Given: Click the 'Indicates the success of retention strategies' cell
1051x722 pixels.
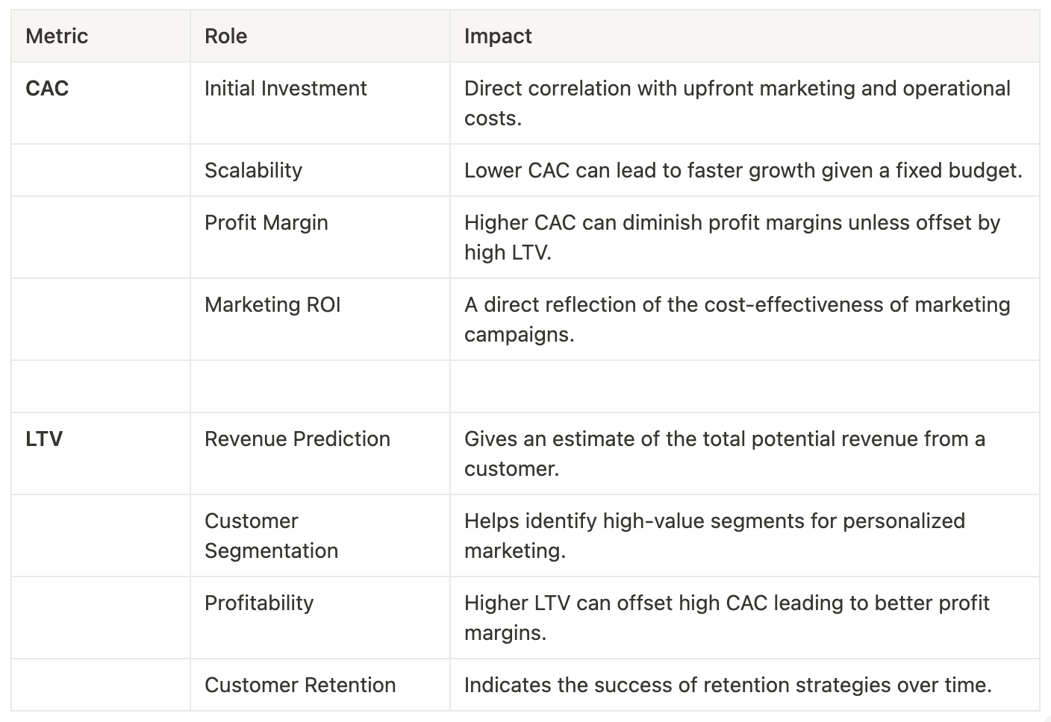Looking at the screenshot, I should tap(728, 685).
